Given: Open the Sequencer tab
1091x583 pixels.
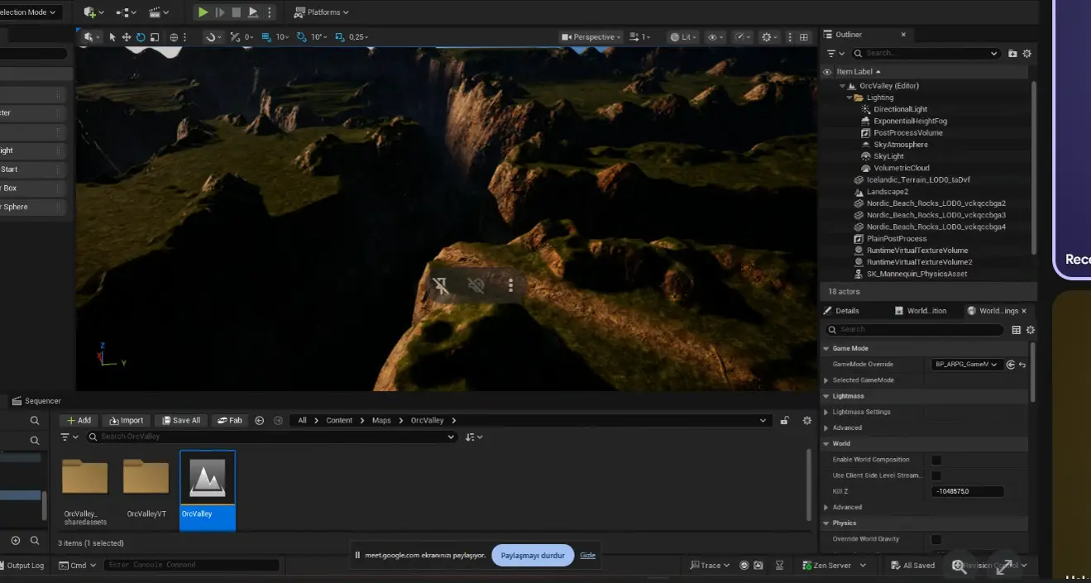Looking at the screenshot, I should coord(42,401).
